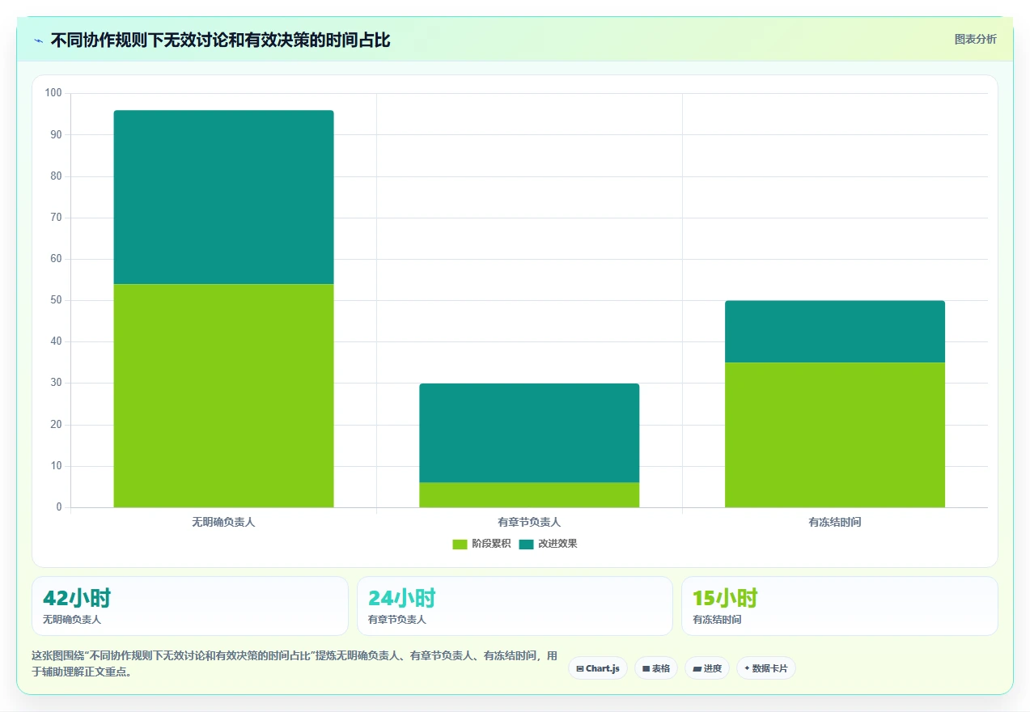Click the teal segment of 无明确负责人 bar

223,197
